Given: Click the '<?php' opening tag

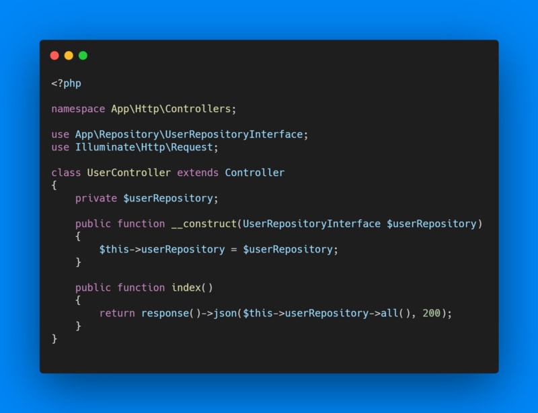Looking at the screenshot, I should click(x=66, y=84).
